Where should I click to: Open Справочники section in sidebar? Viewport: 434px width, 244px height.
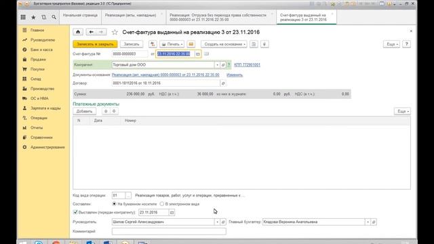(41, 138)
